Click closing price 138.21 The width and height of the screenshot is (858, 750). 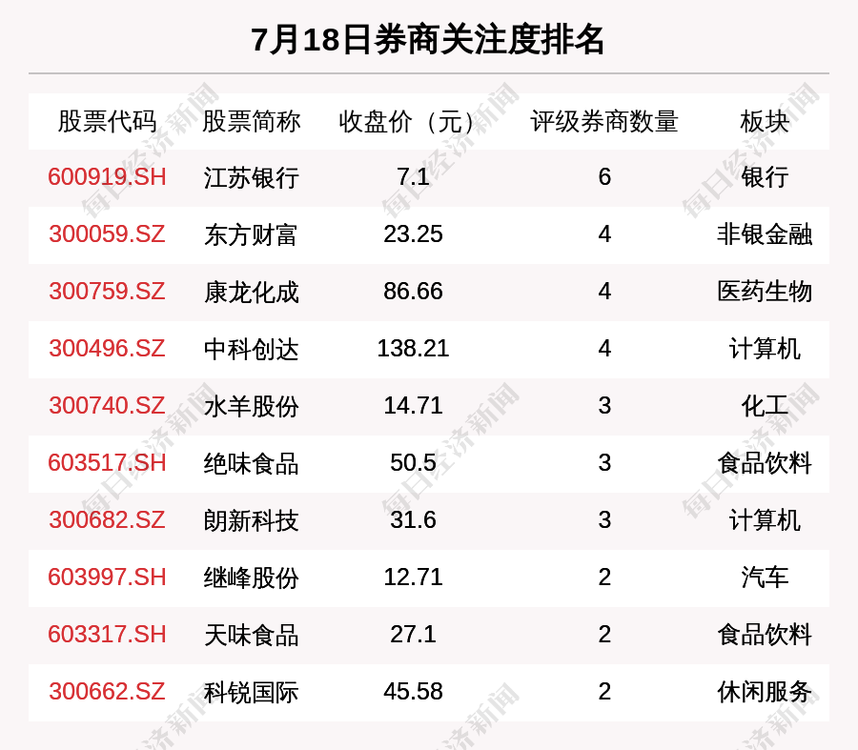[413, 349]
